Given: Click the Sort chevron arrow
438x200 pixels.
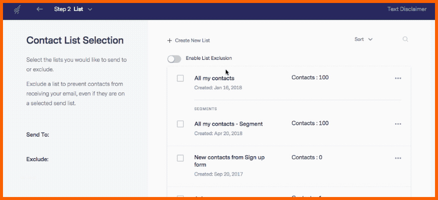Looking at the screenshot, I should click(371, 39).
